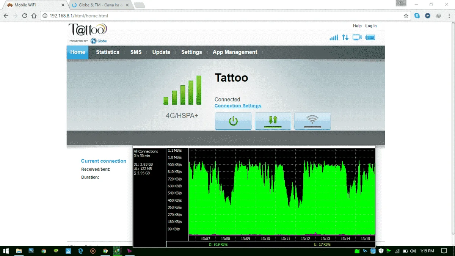Open the Settings menu
Viewport: 455px width, 256px height.
coord(191,52)
